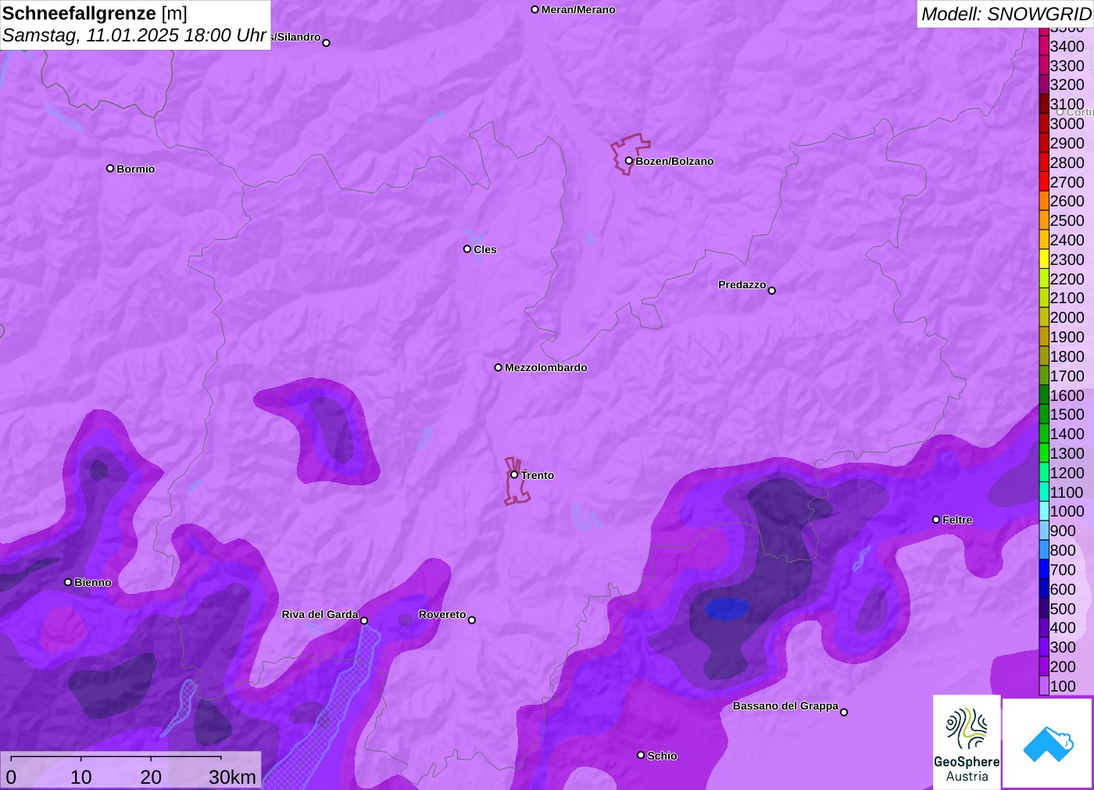Click the Bassano del Grappa label
The height and width of the screenshot is (790, 1094).
[785, 706]
